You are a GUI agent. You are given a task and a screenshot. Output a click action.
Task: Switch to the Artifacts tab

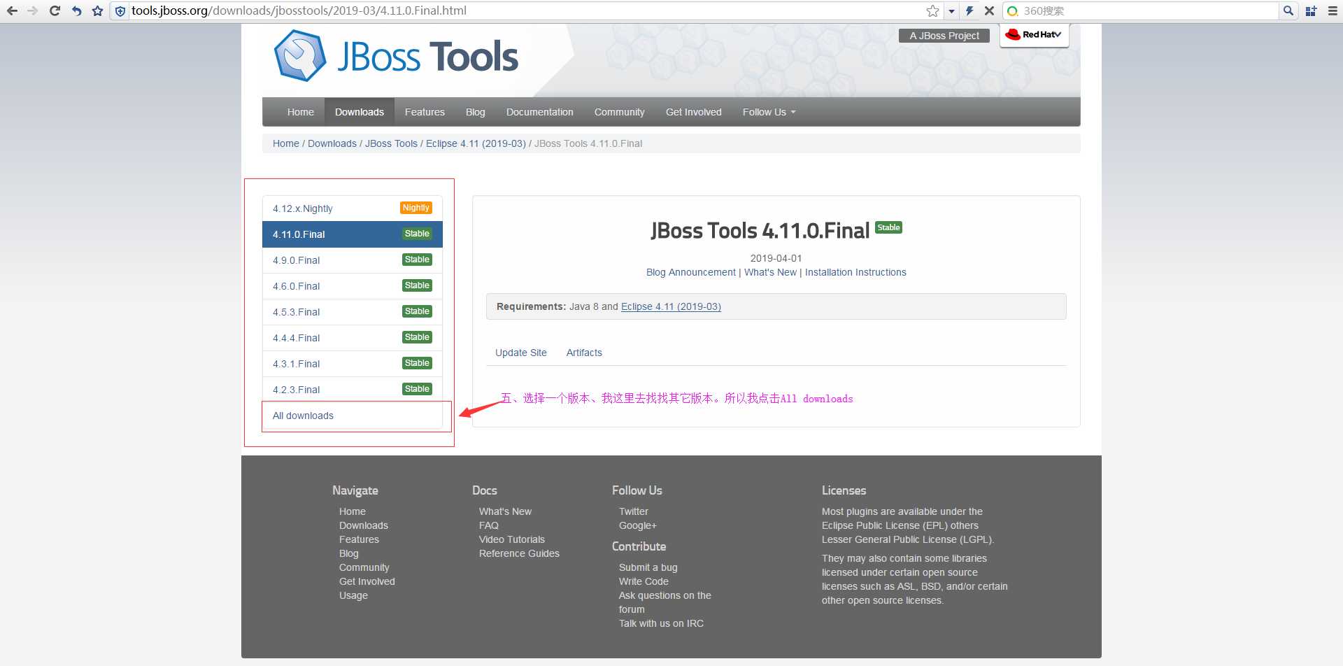(x=584, y=353)
